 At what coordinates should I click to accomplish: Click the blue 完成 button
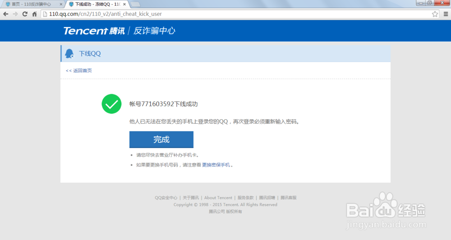pyautogui.click(x=161, y=140)
